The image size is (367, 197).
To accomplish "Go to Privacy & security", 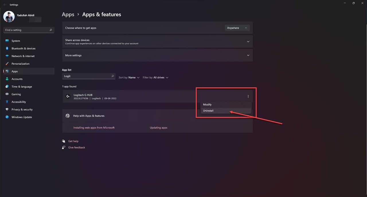I will [x=29, y=109].
